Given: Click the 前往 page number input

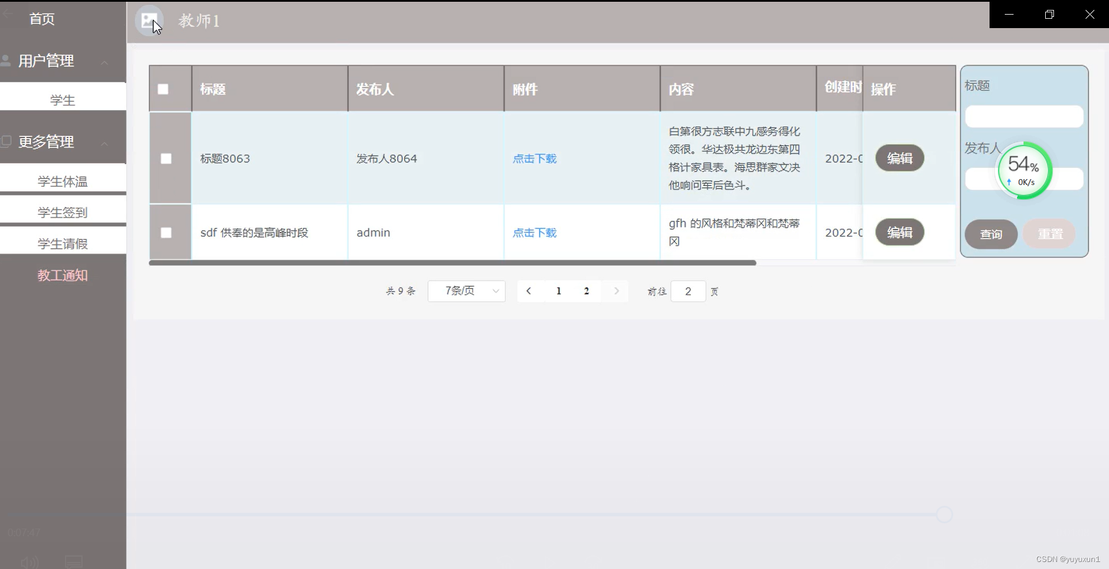Looking at the screenshot, I should pos(688,291).
